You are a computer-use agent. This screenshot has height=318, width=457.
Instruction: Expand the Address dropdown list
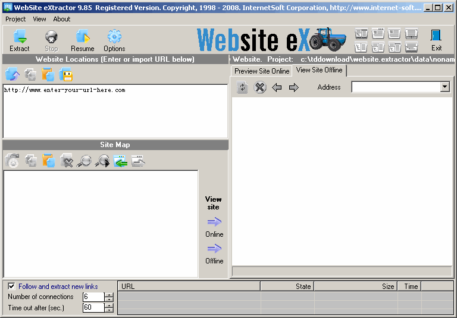[x=445, y=87]
